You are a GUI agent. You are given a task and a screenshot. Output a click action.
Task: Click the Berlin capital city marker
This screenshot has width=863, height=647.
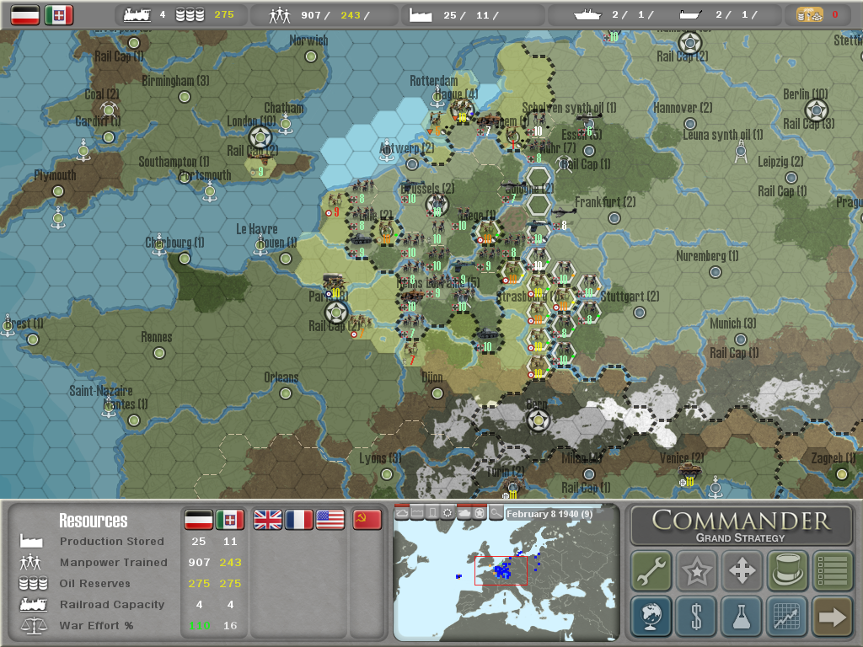tap(817, 110)
